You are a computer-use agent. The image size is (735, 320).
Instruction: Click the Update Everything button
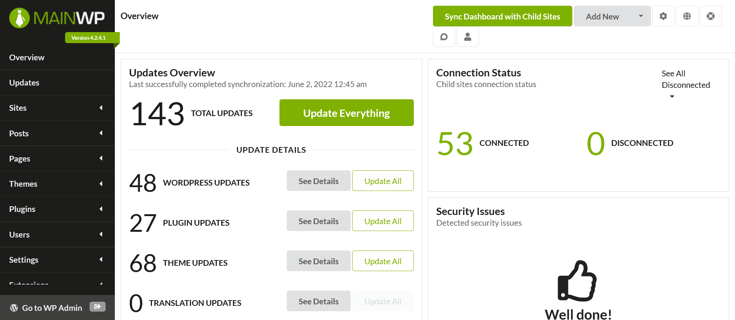pos(346,113)
